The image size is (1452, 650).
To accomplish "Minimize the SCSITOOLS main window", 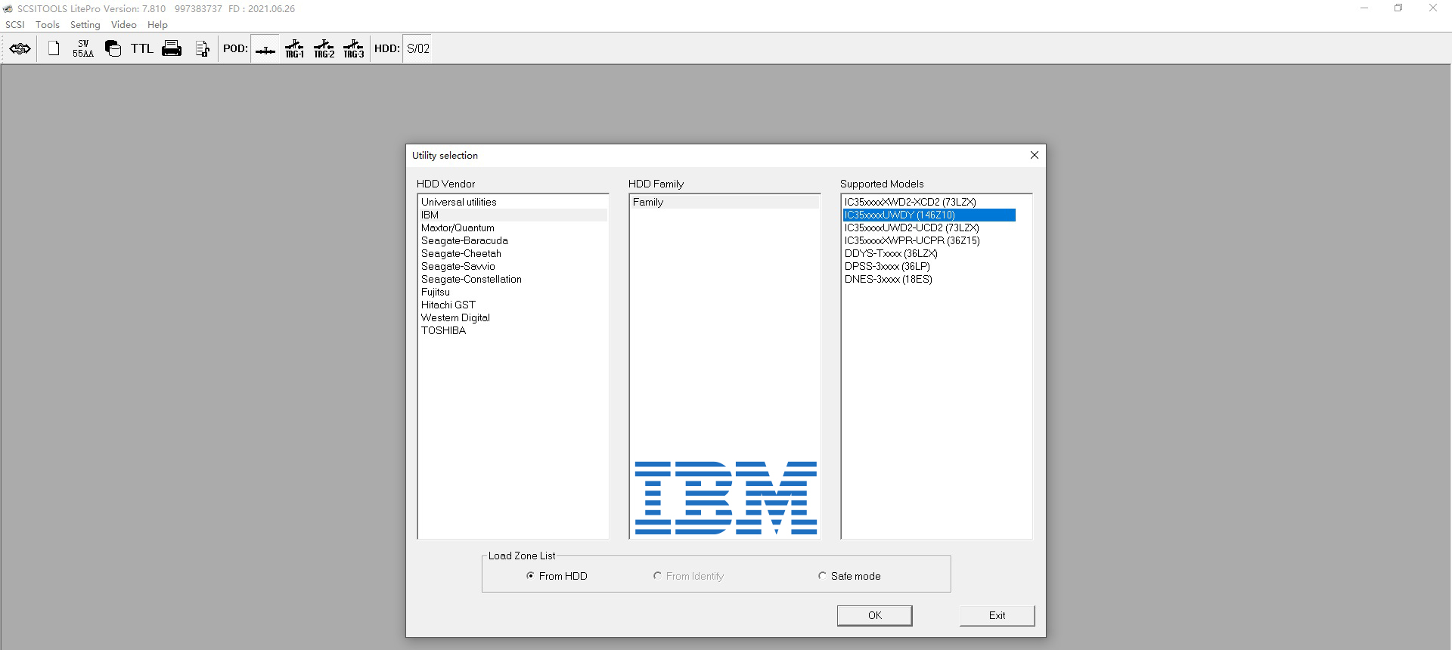I will 1364,8.
